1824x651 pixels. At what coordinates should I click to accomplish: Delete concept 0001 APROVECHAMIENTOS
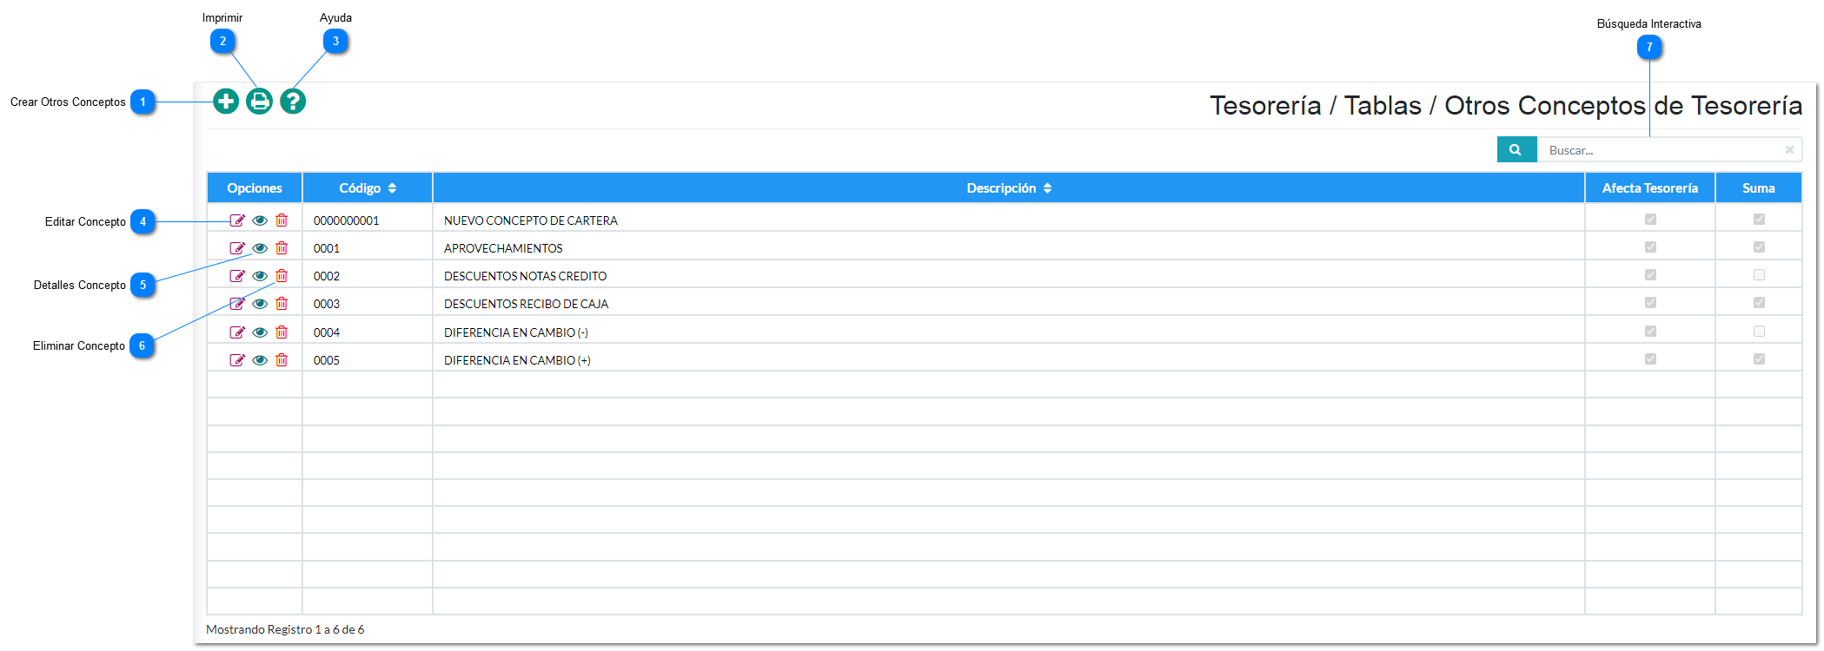[x=282, y=248]
